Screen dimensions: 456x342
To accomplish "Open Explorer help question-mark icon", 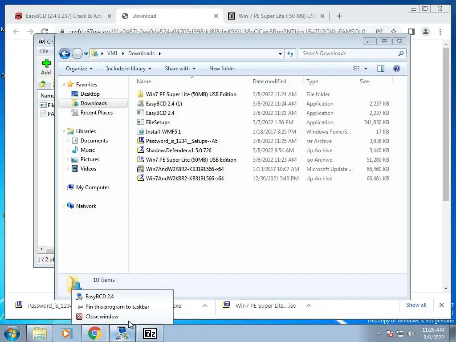I will click(x=397, y=69).
